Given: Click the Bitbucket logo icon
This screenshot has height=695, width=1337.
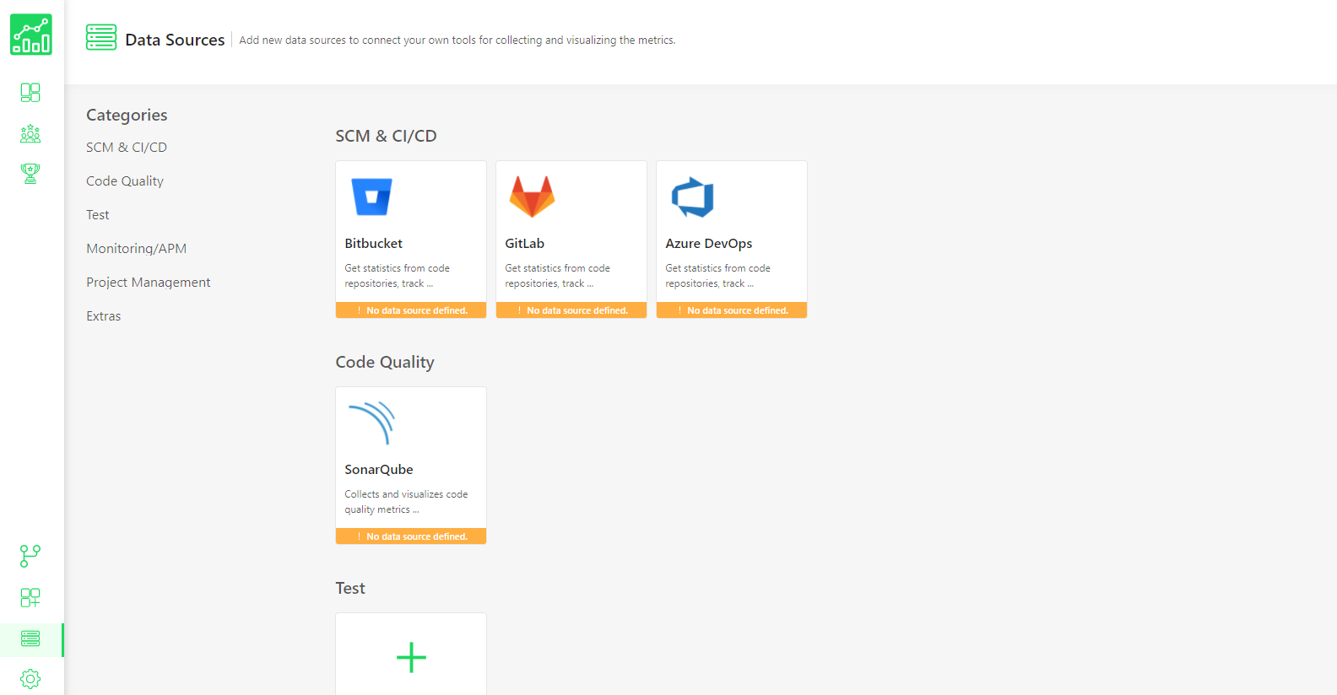Looking at the screenshot, I should pos(371,197).
